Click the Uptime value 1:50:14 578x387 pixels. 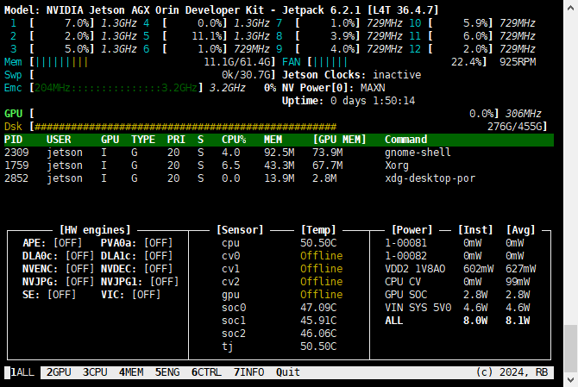(393, 101)
